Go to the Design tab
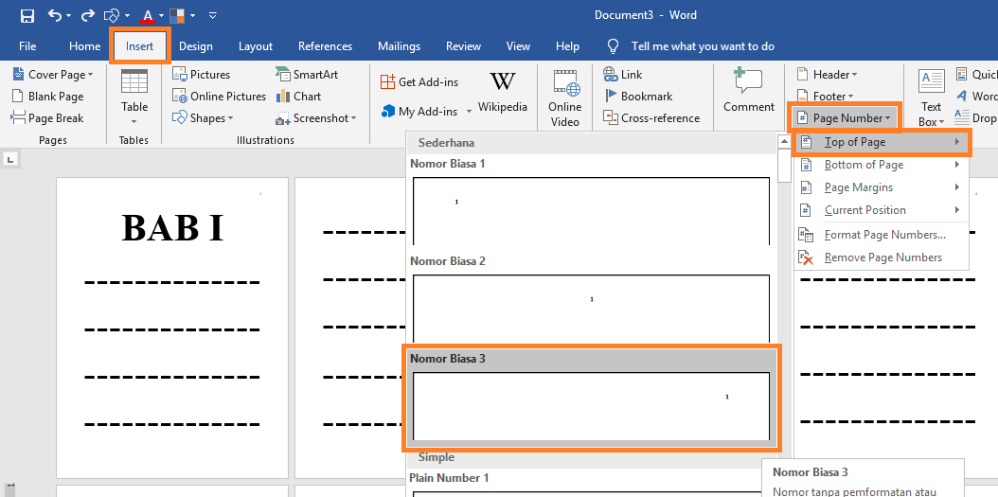998x497 pixels. point(195,46)
